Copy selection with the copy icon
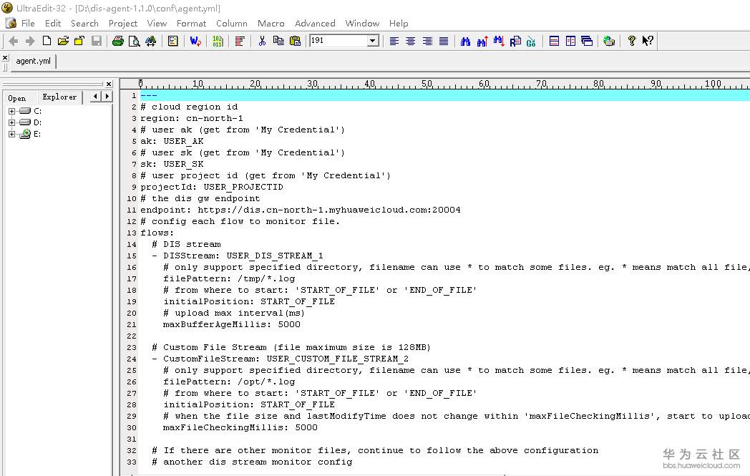 click(x=278, y=41)
